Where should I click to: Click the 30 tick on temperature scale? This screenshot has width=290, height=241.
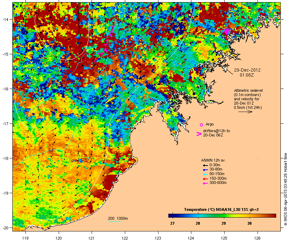[x=249, y=223]
